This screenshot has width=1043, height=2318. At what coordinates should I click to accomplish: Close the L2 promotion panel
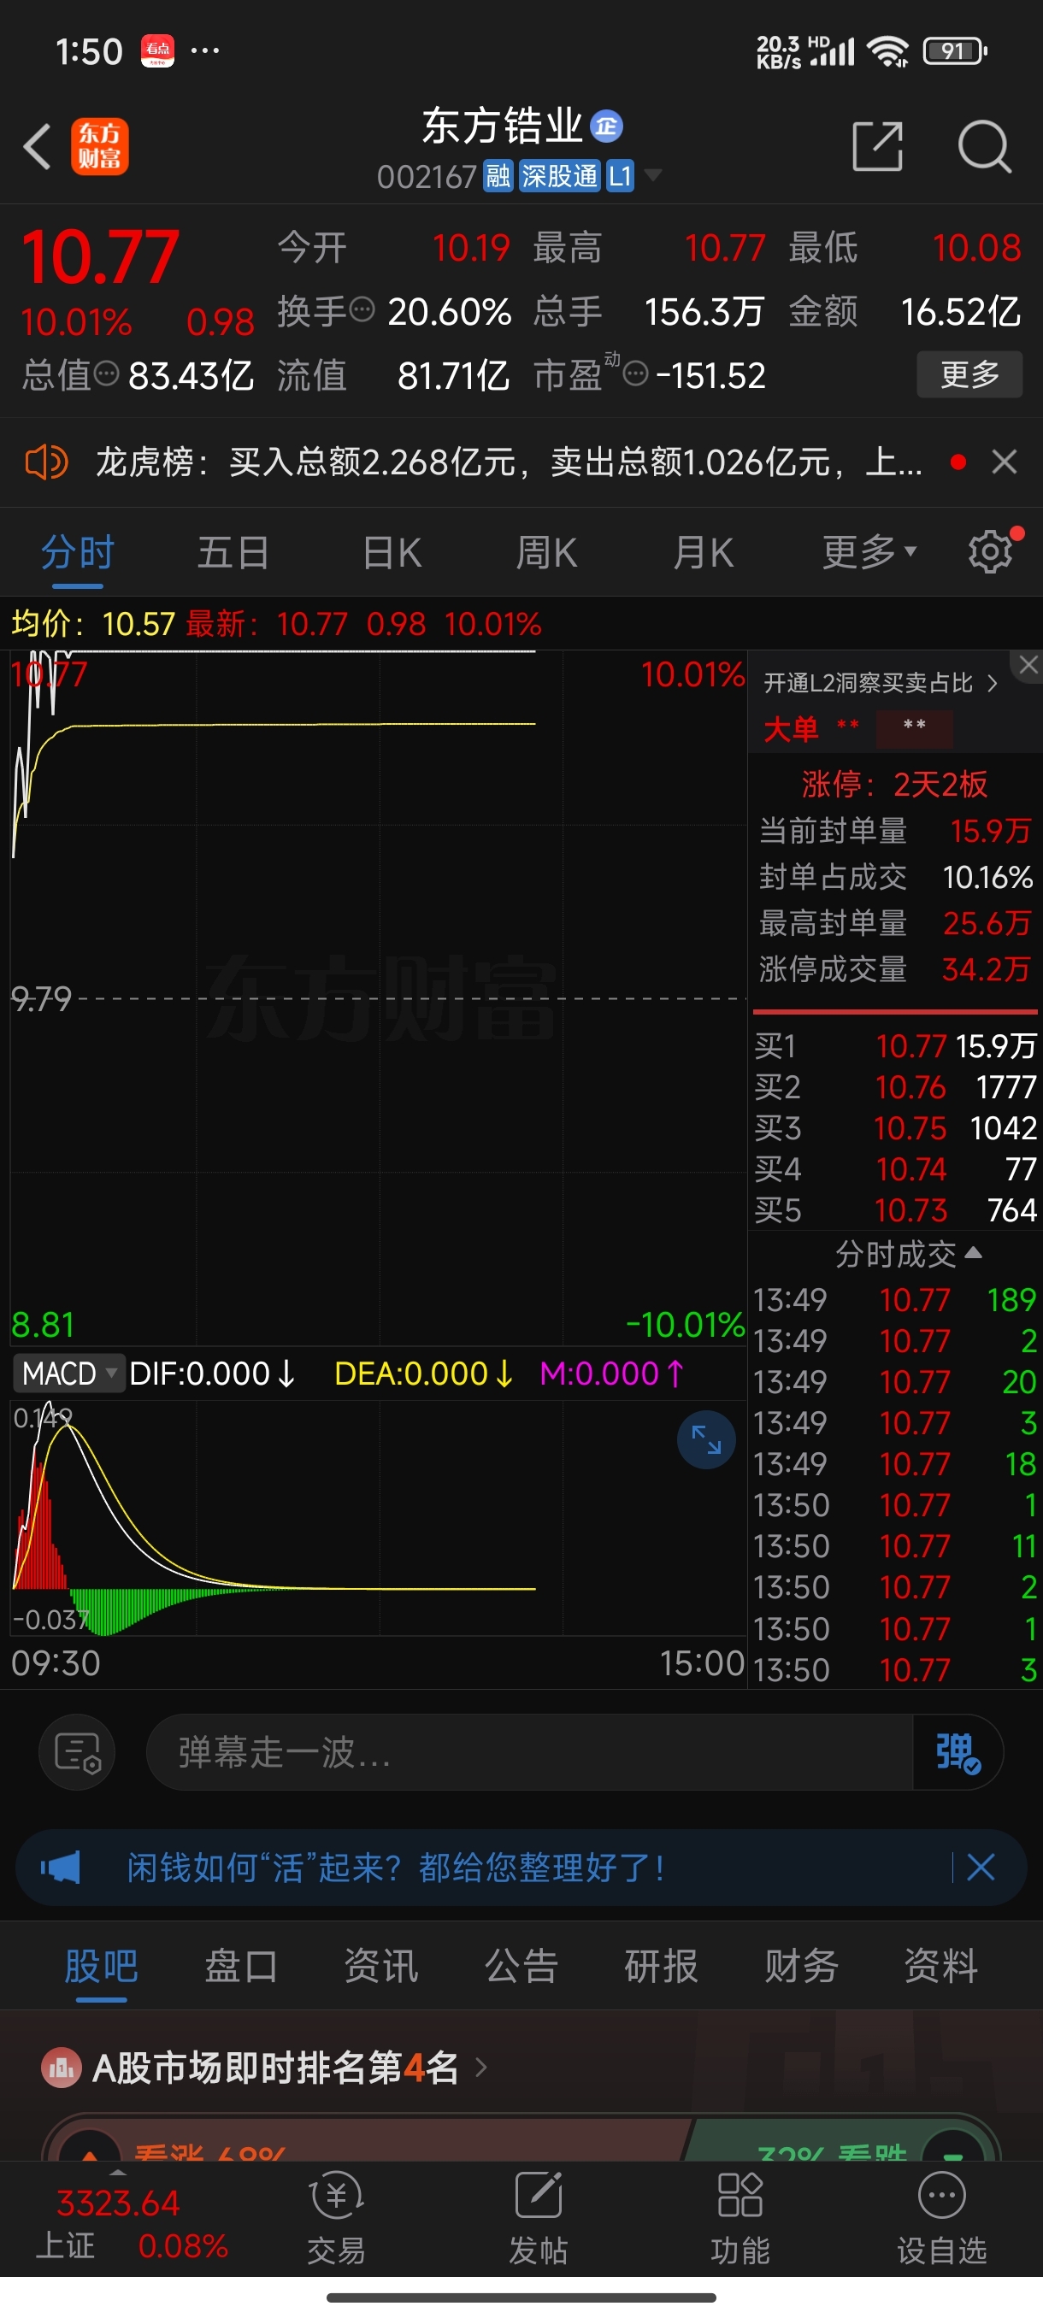(x=1028, y=665)
